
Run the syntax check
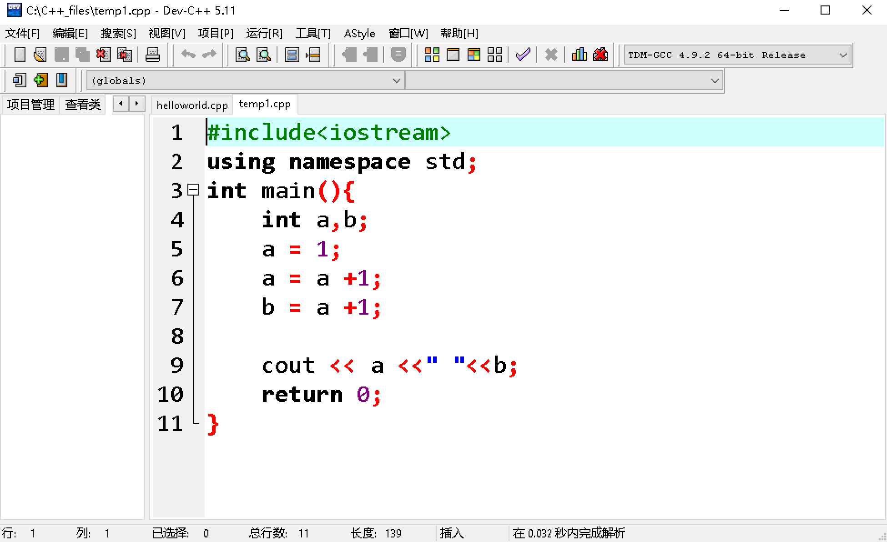(523, 55)
